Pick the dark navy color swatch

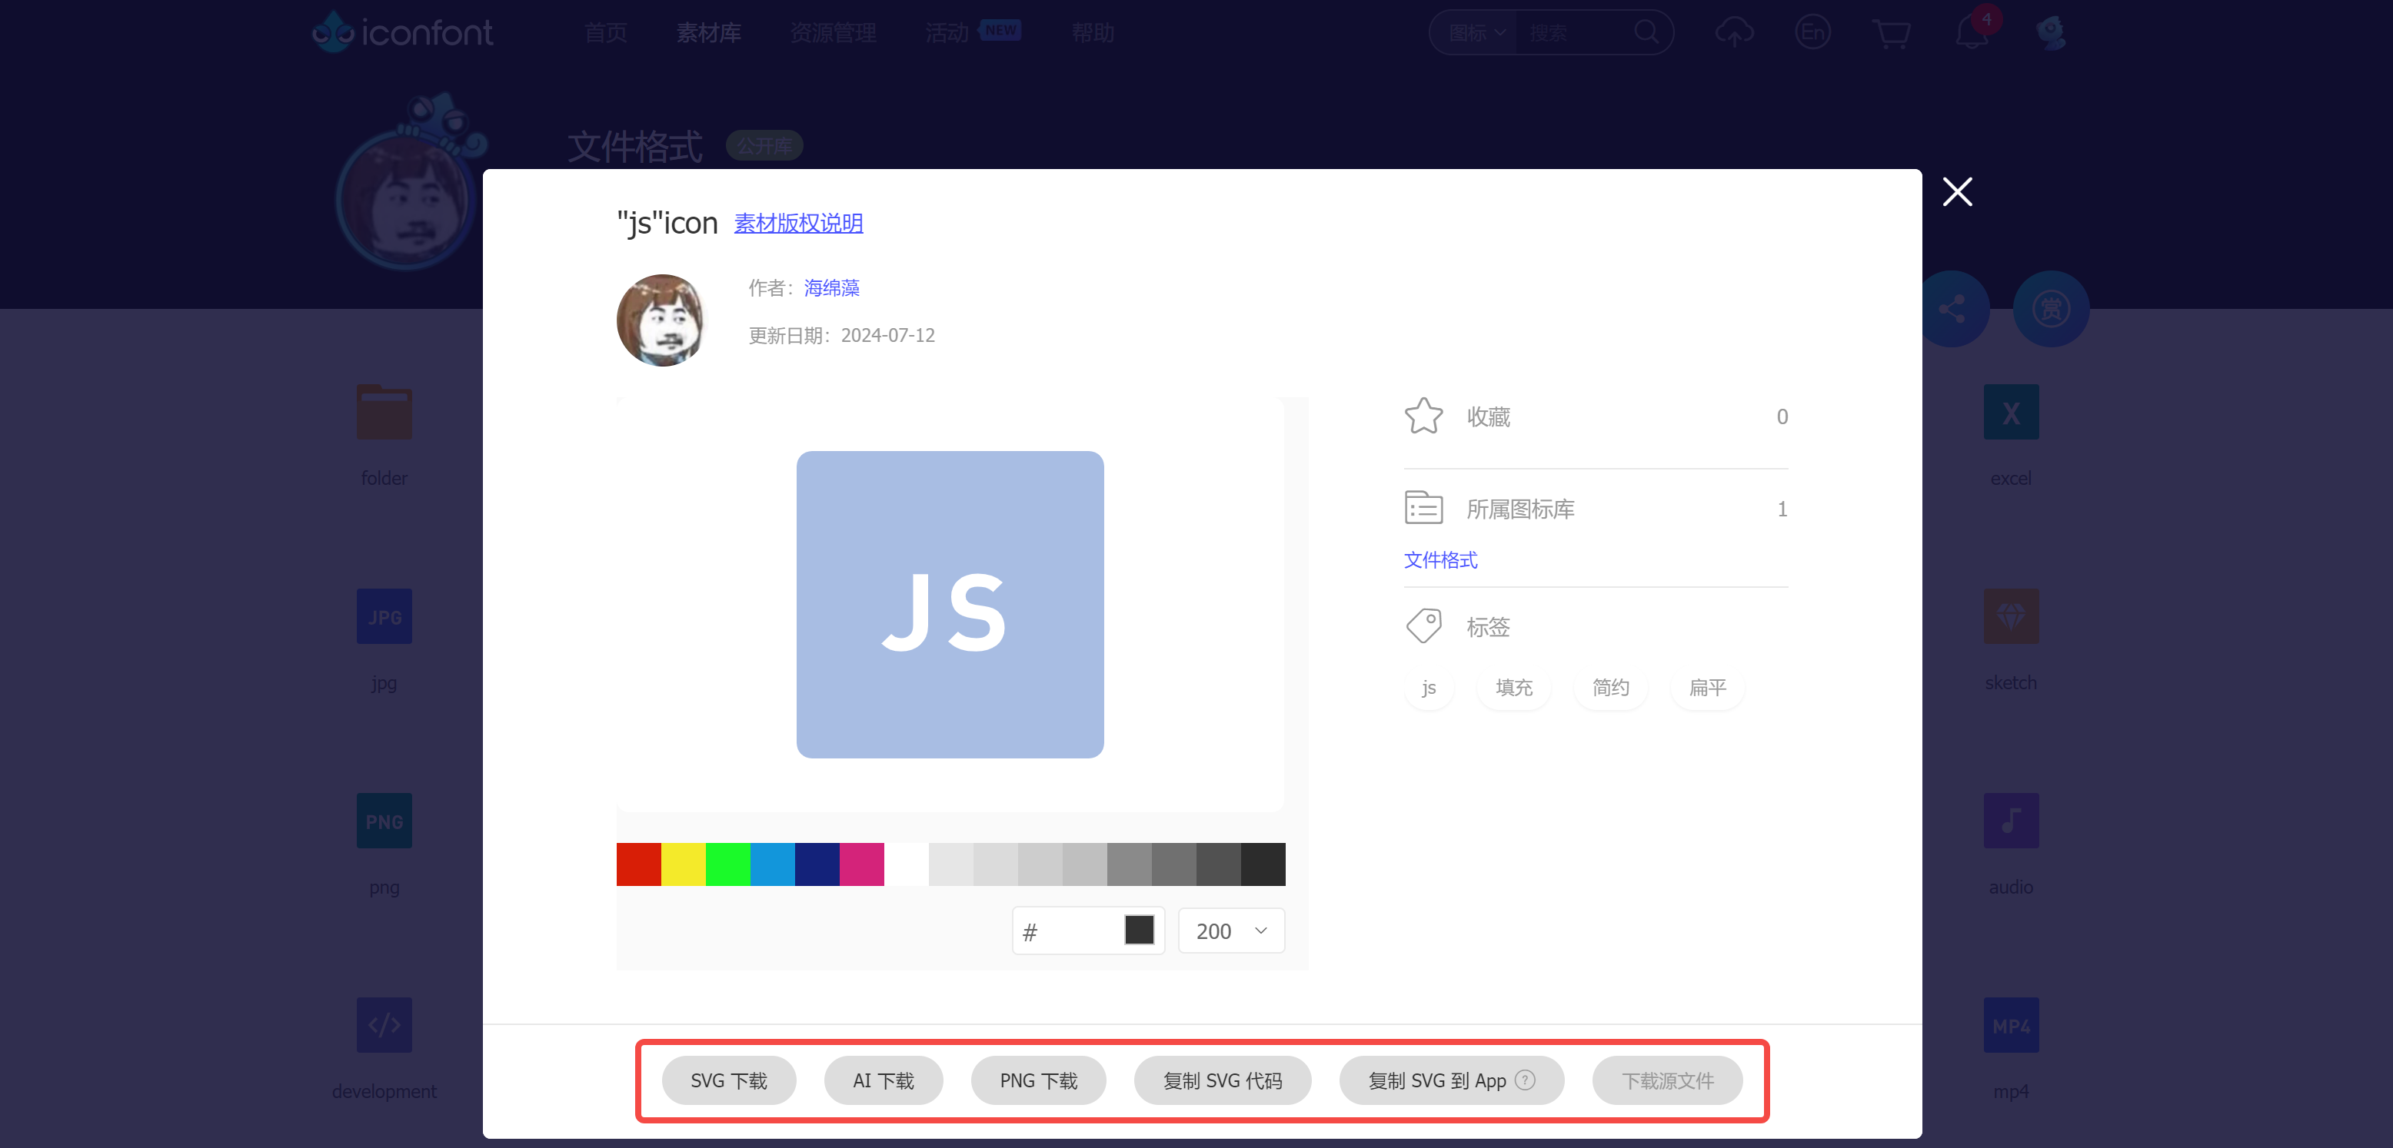[x=817, y=864]
